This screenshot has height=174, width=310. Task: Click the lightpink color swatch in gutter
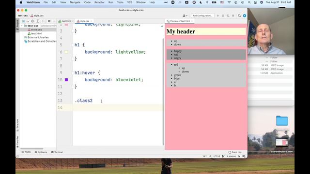click(x=66, y=25)
